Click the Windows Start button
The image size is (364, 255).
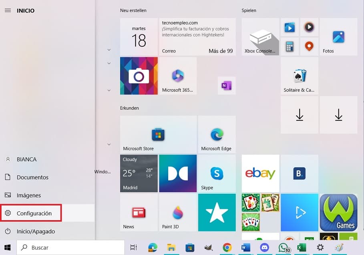coord(8,247)
